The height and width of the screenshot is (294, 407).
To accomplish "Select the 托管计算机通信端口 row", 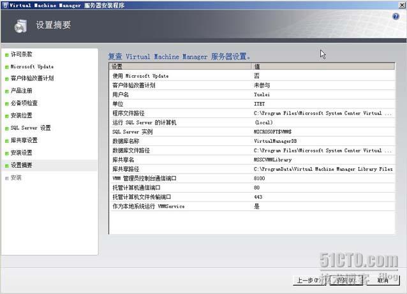I will click(x=252, y=188).
